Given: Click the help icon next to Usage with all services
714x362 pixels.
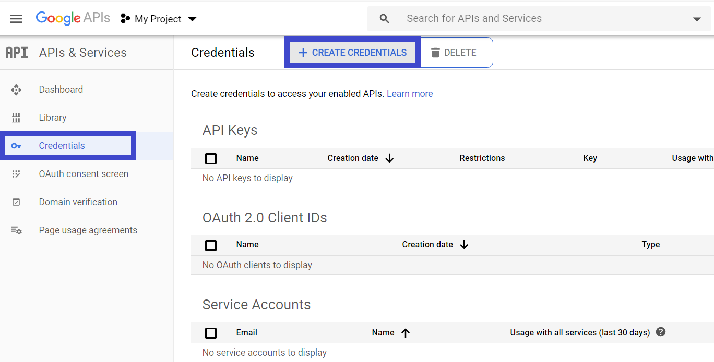Looking at the screenshot, I should click(661, 332).
